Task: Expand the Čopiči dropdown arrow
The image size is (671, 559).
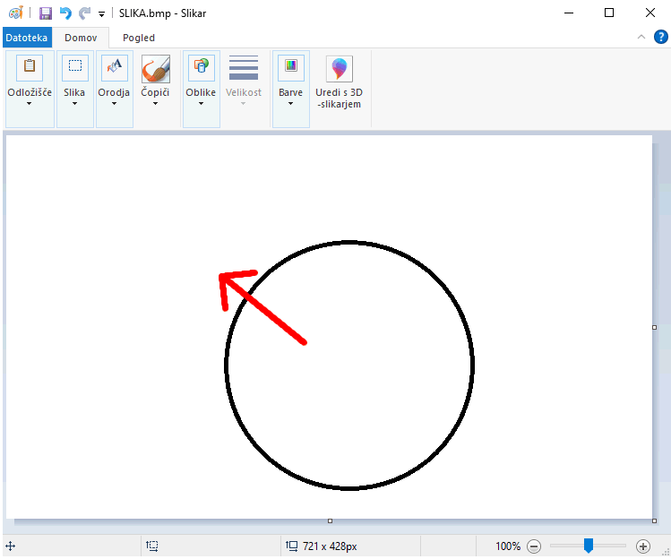Action: [155, 103]
